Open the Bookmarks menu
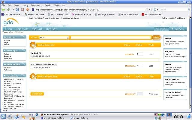Viewport: 192px width, 120px height. 36,5
